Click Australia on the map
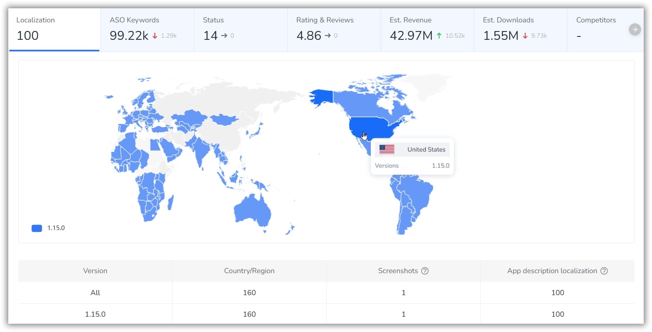The height and width of the screenshot is (332, 652). 252,211
